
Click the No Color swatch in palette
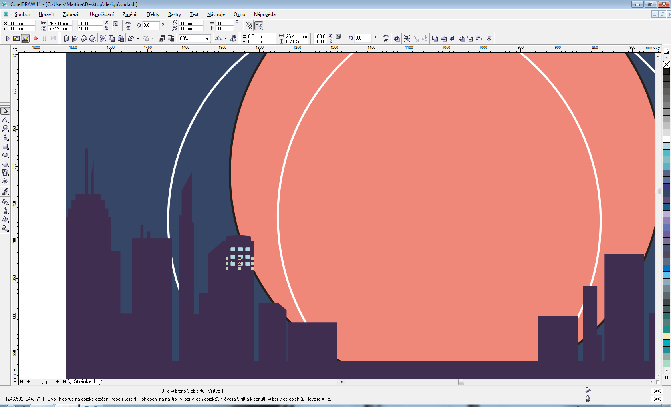click(667, 64)
